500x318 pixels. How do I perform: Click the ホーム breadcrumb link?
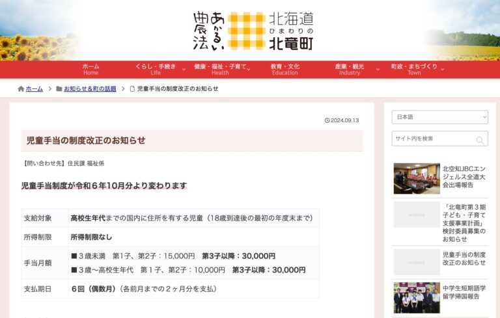(35, 89)
